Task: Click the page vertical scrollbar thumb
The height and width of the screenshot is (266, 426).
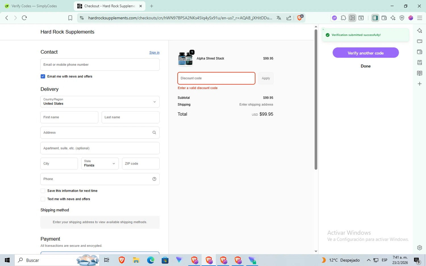Action: (316, 99)
